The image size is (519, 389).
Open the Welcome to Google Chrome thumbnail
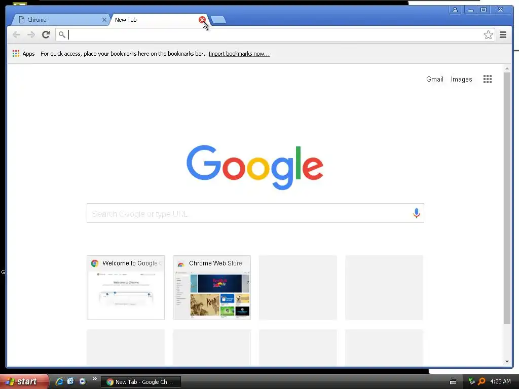click(126, 288)
